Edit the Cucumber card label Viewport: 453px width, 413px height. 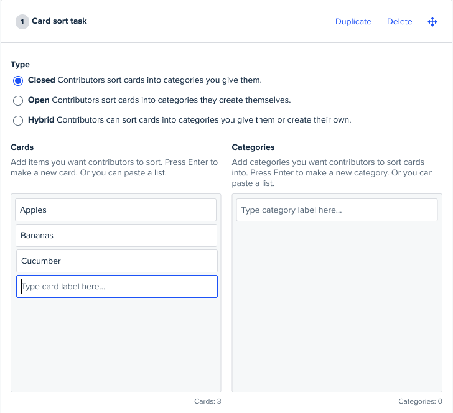pos(117,261)
